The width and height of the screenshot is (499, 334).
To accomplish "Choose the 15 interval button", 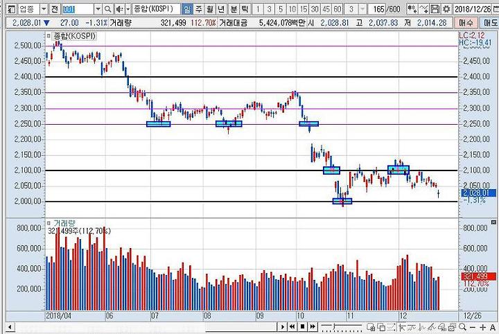I will (304, 9).
